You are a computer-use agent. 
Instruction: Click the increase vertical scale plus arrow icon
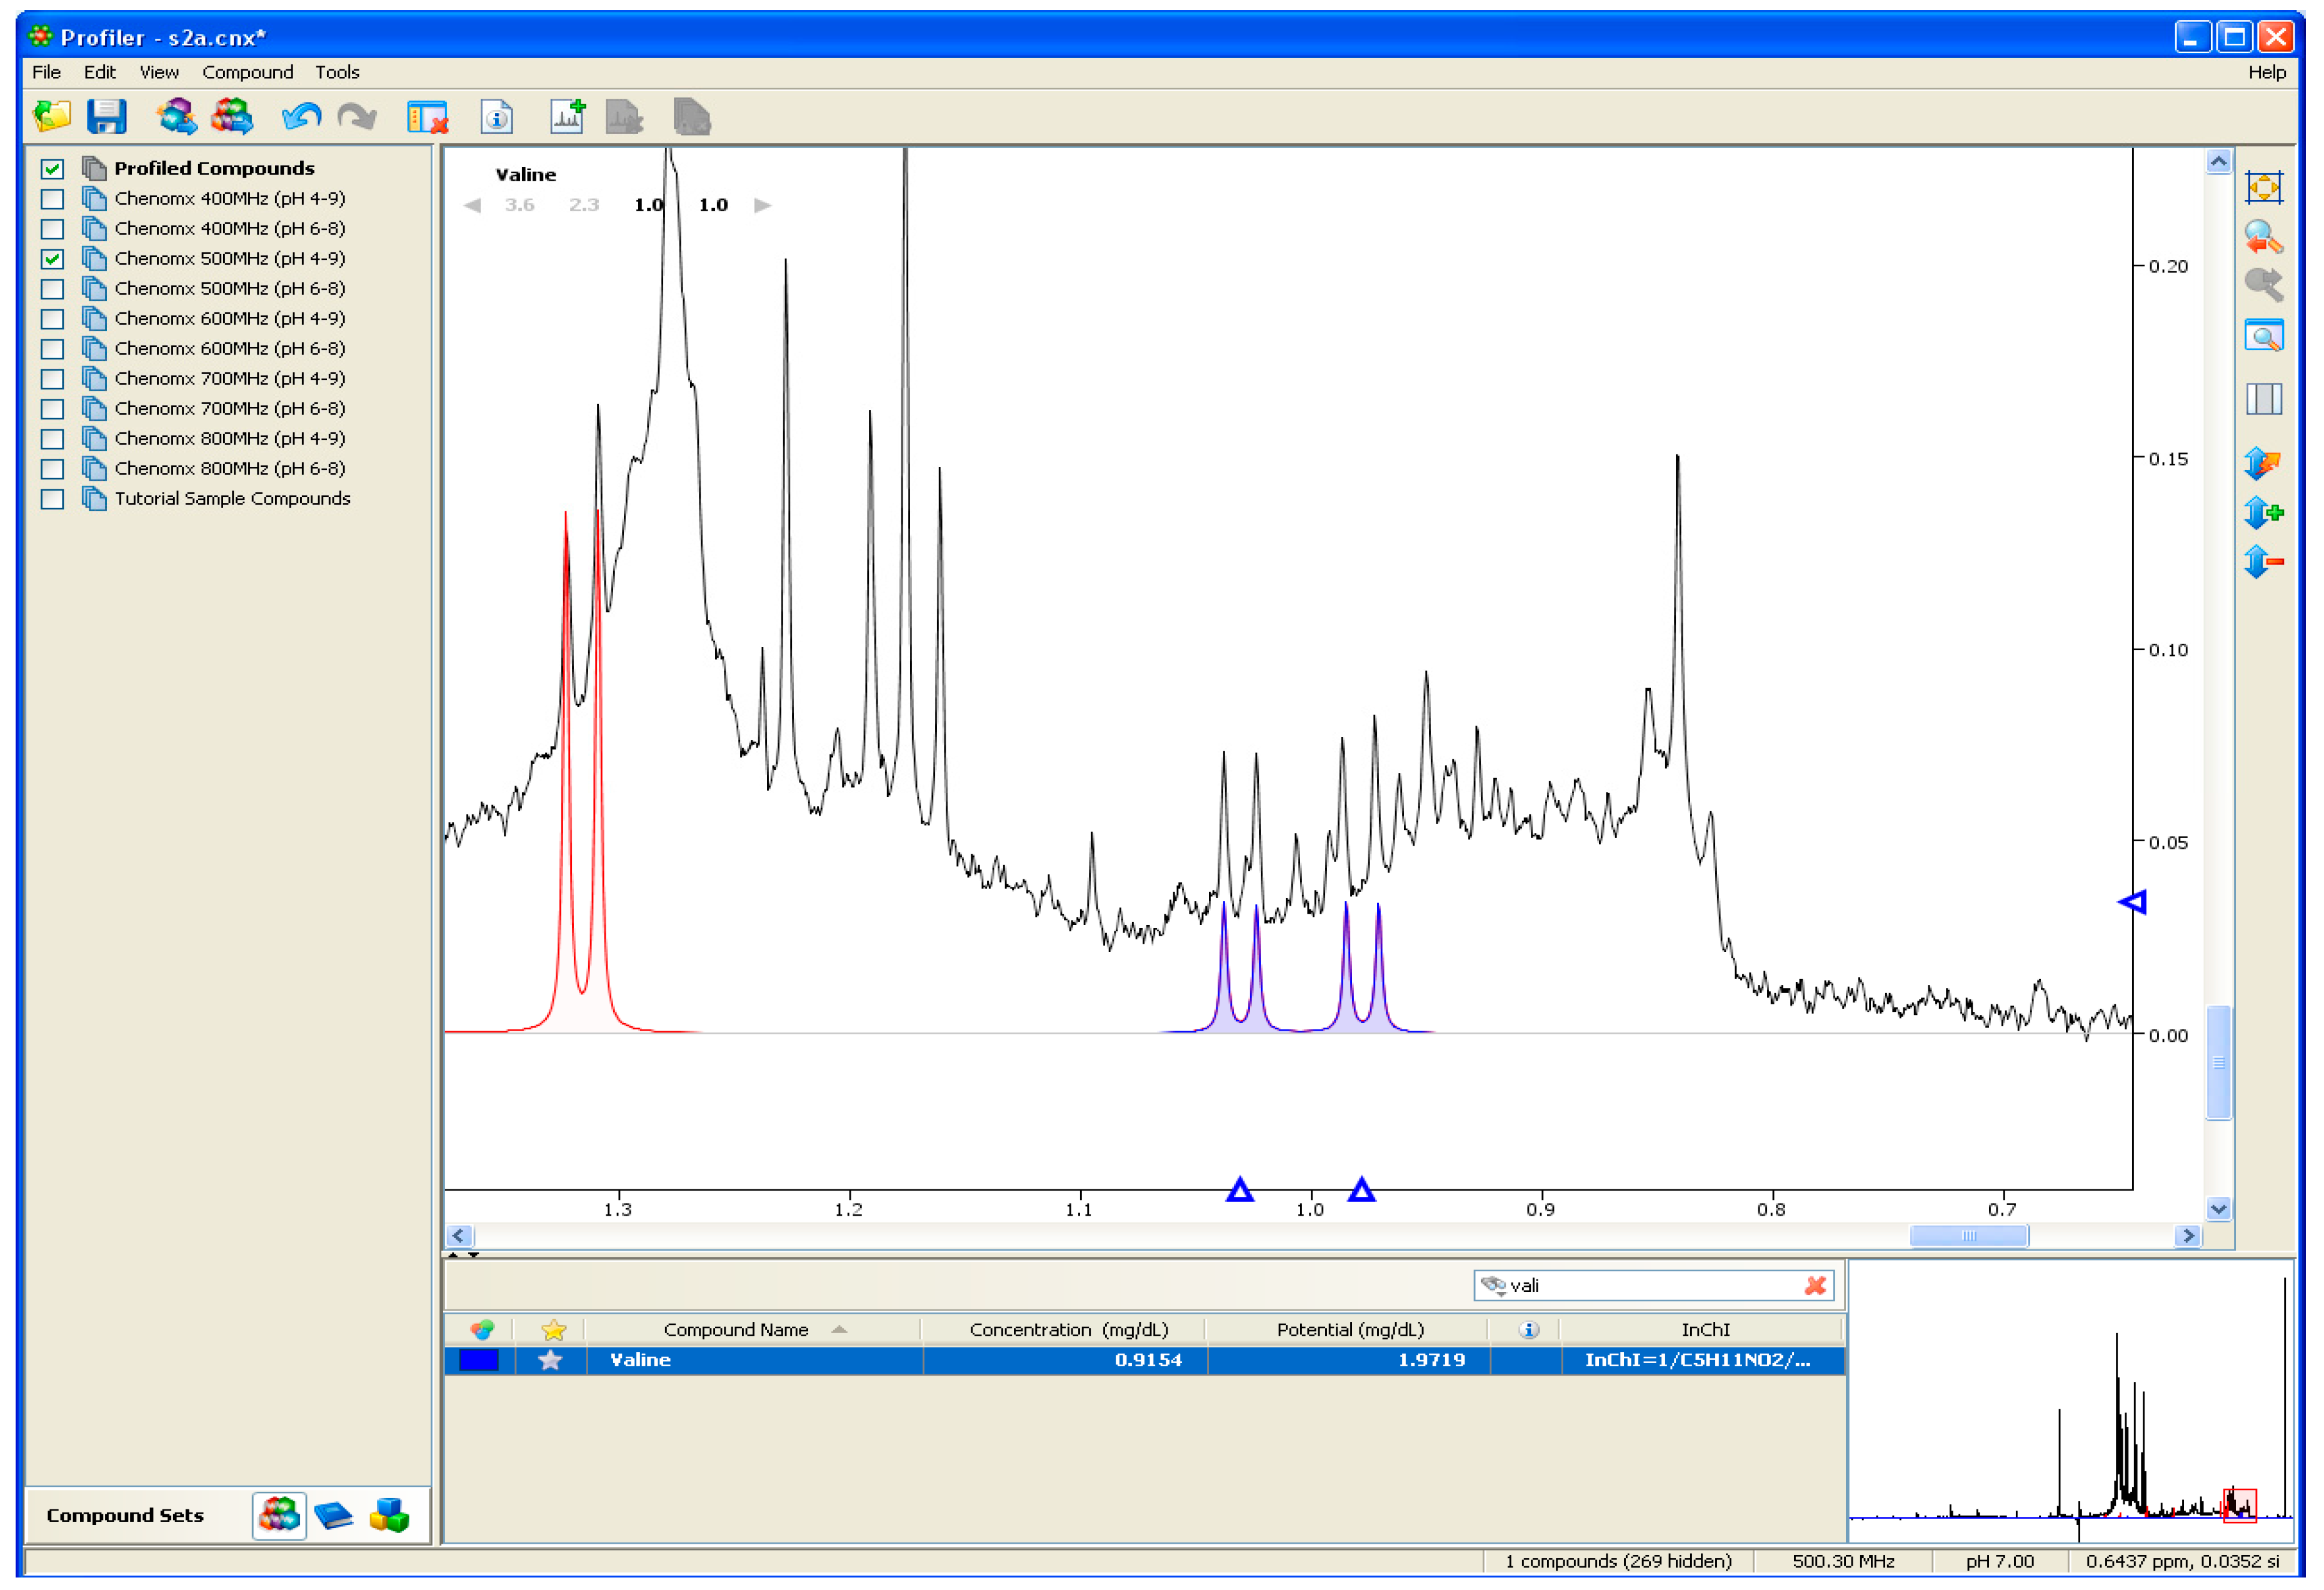coord(2263,513)
